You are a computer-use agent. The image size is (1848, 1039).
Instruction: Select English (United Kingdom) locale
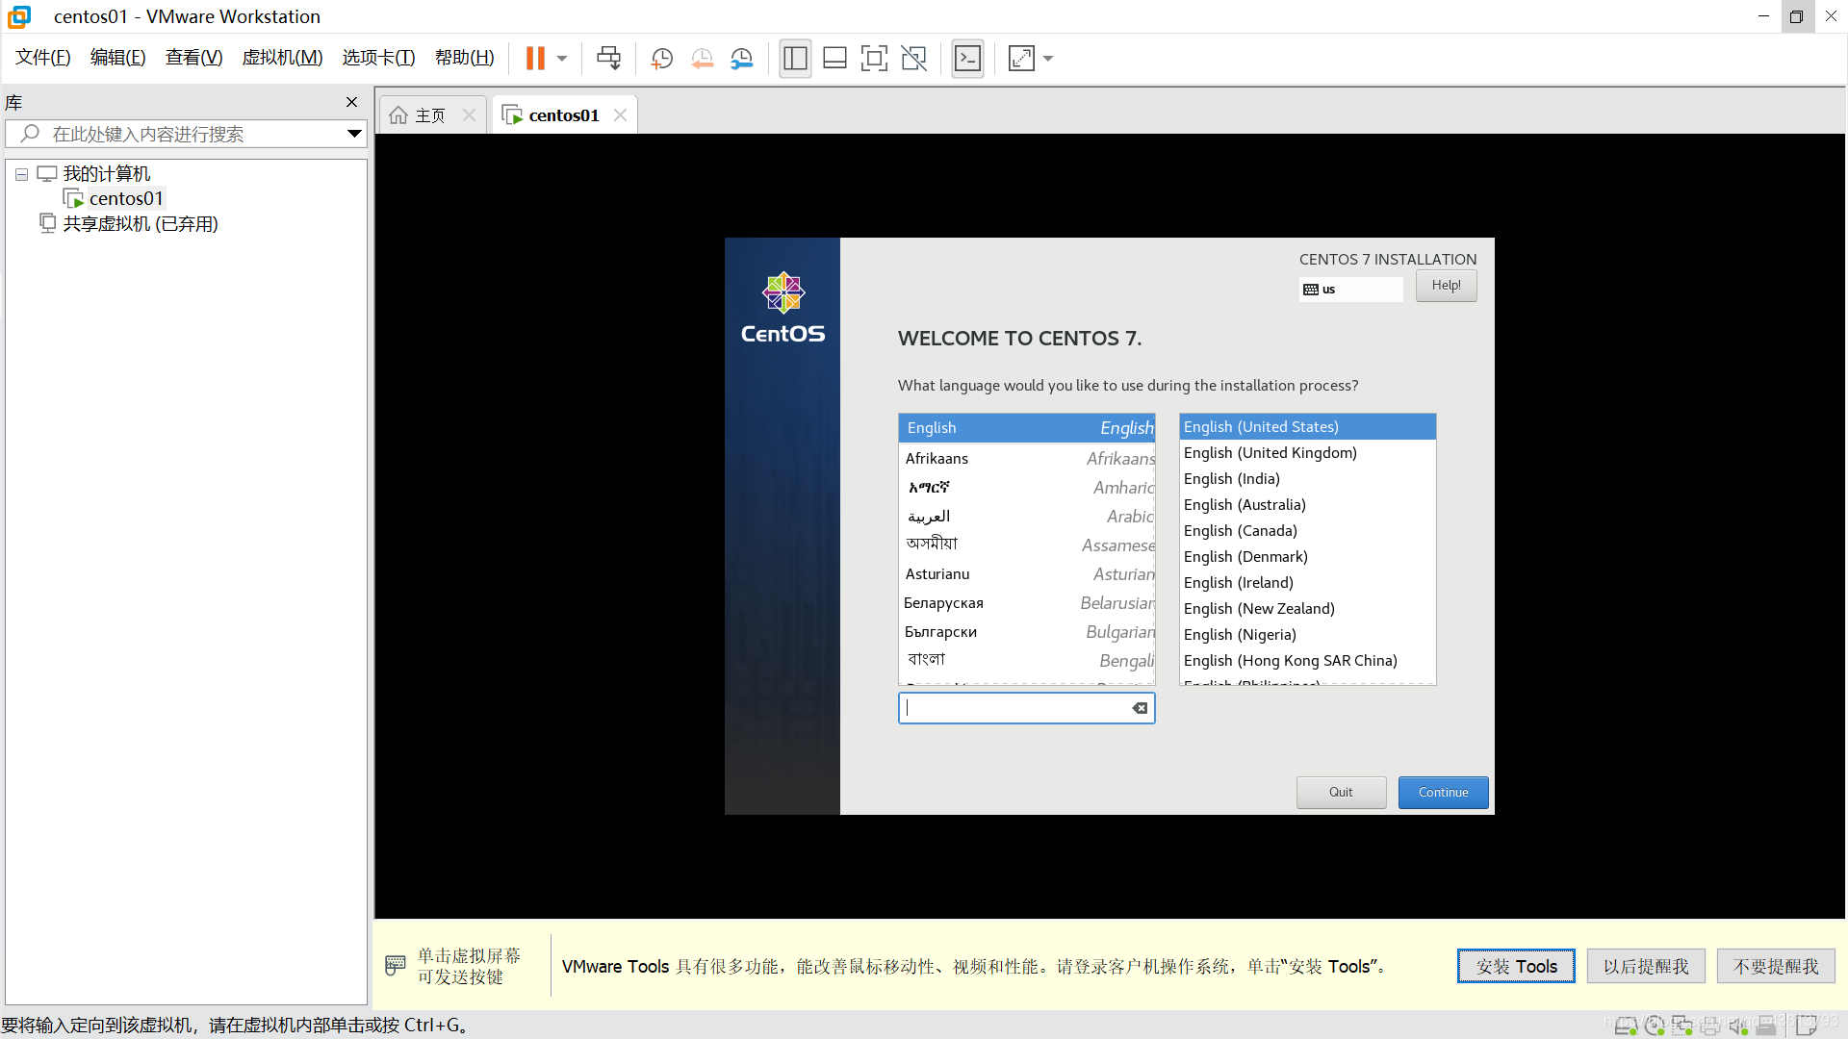click(x=1307, y=452)
